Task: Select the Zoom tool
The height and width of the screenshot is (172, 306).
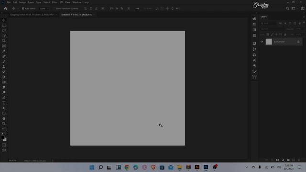Action: point(4,123)
